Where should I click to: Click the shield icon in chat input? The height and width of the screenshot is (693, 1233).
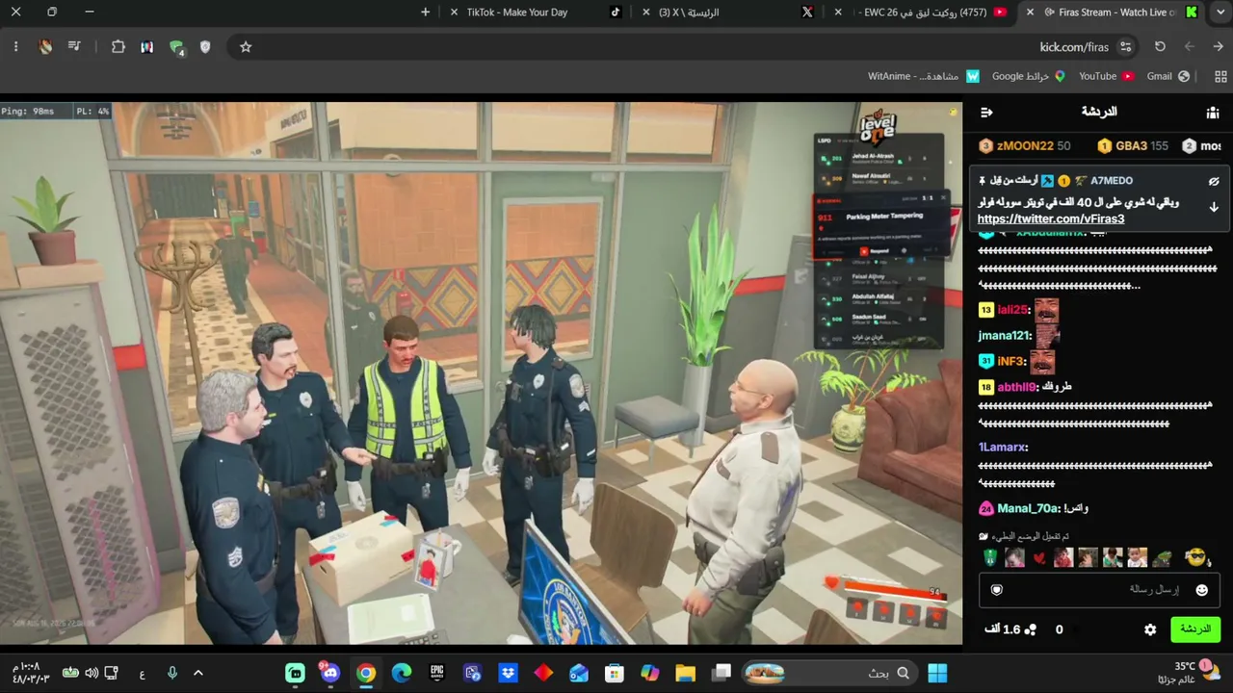pyautogui.click(x=997, y=590)
